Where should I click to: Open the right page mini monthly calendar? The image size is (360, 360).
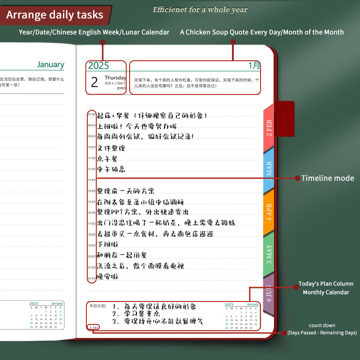click(x=241, y=316)
